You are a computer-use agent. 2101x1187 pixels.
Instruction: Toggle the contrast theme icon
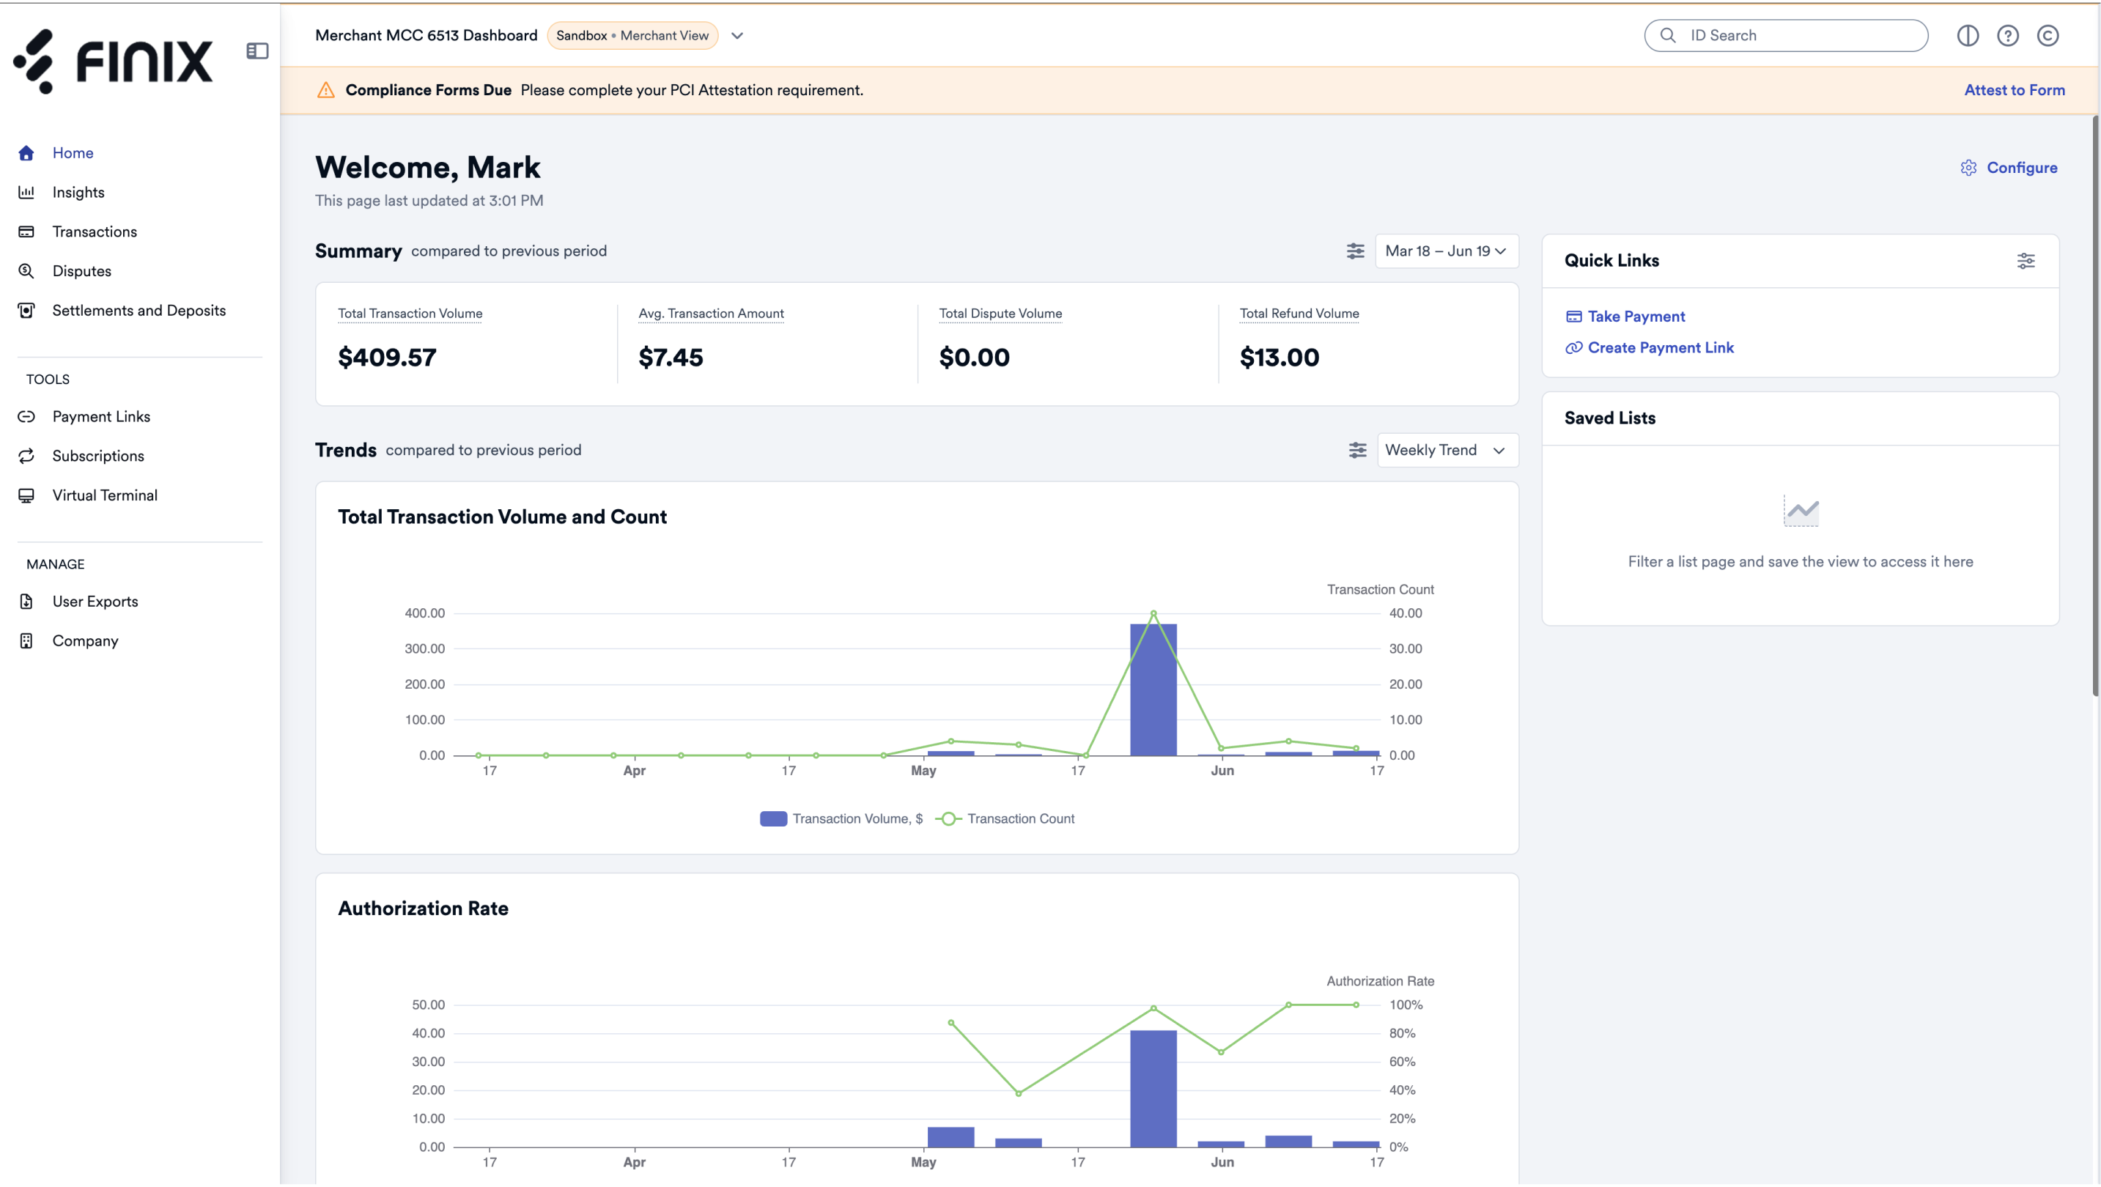pos(1967,35)
